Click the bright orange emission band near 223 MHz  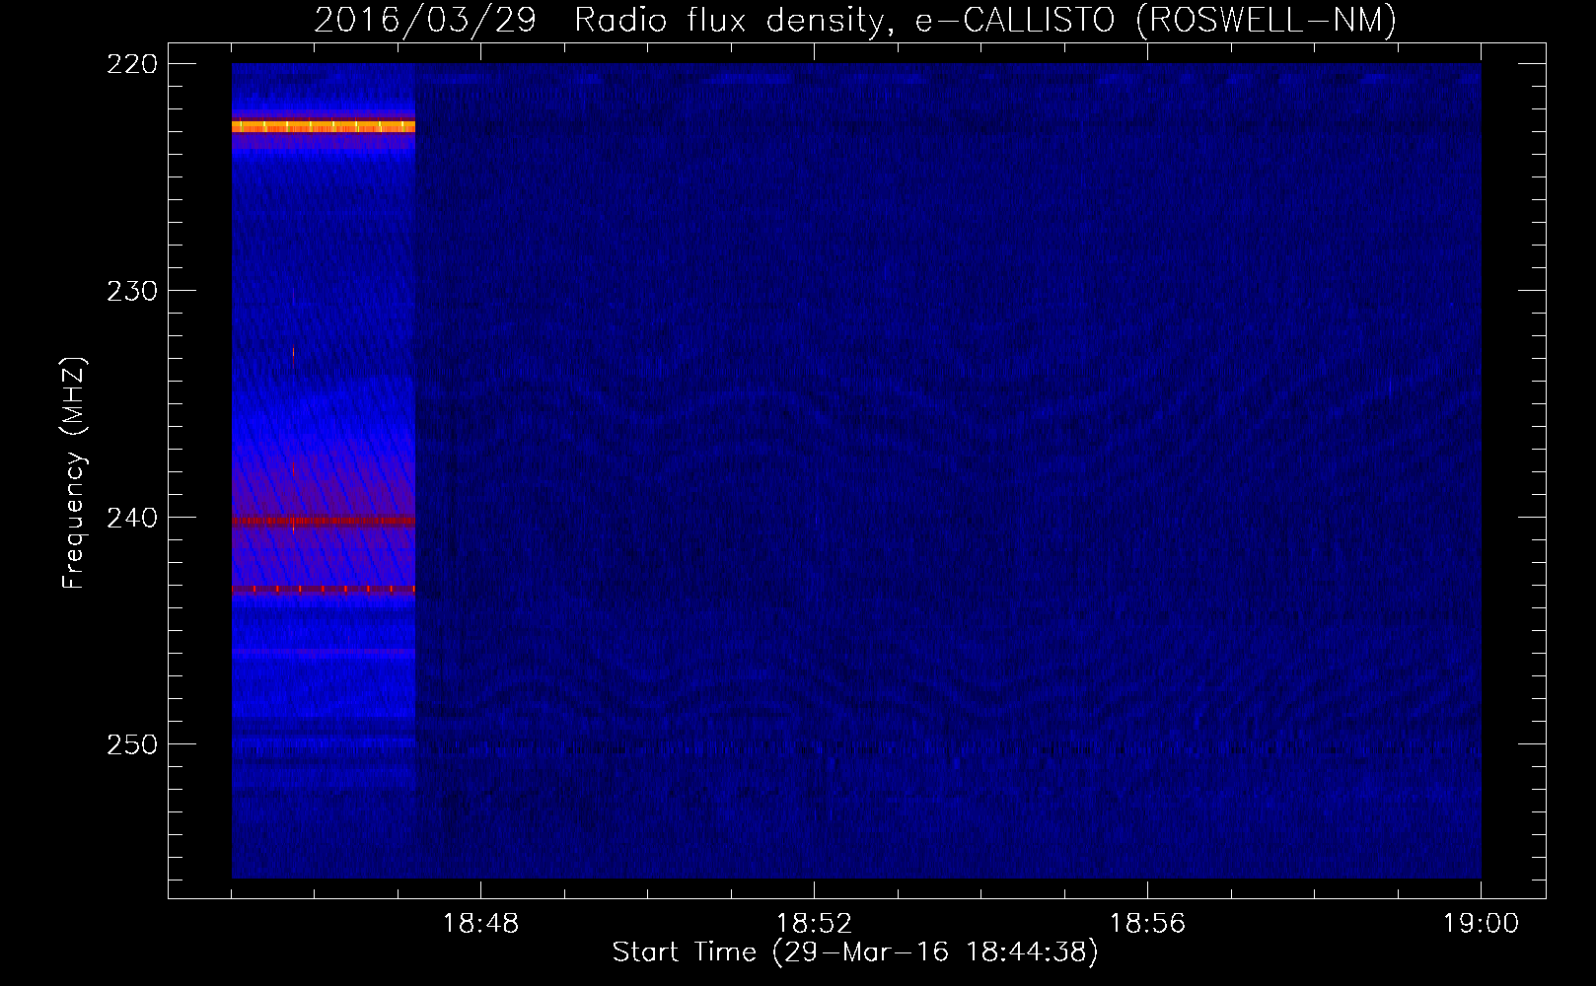point(324,126)
